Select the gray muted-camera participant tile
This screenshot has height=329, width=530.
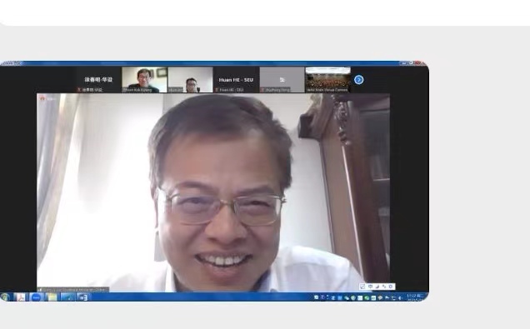(282, 80)
